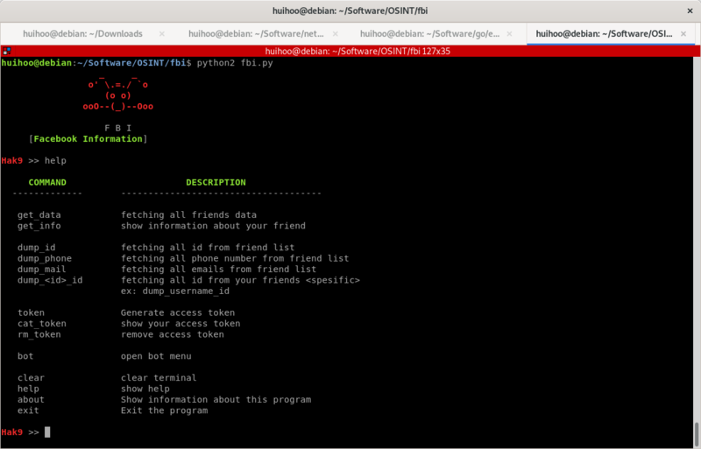Click the bot command in help list

pos(25,356)
